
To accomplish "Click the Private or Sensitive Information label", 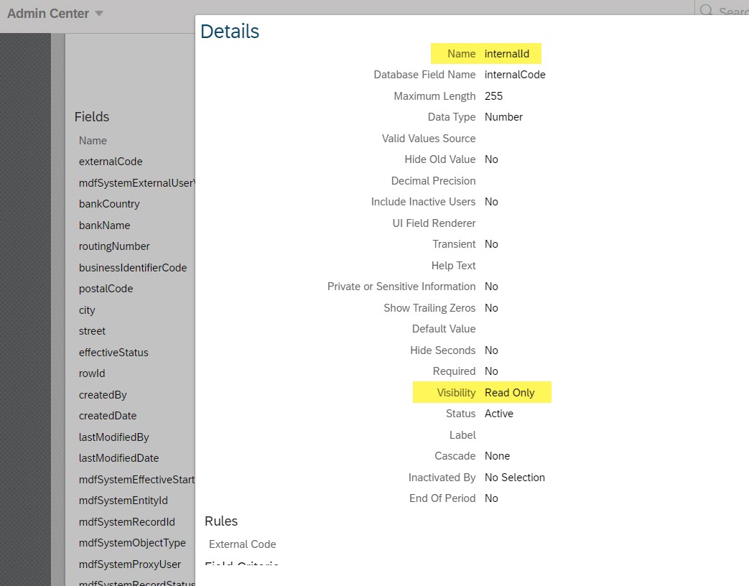I will tap(401, 287).
